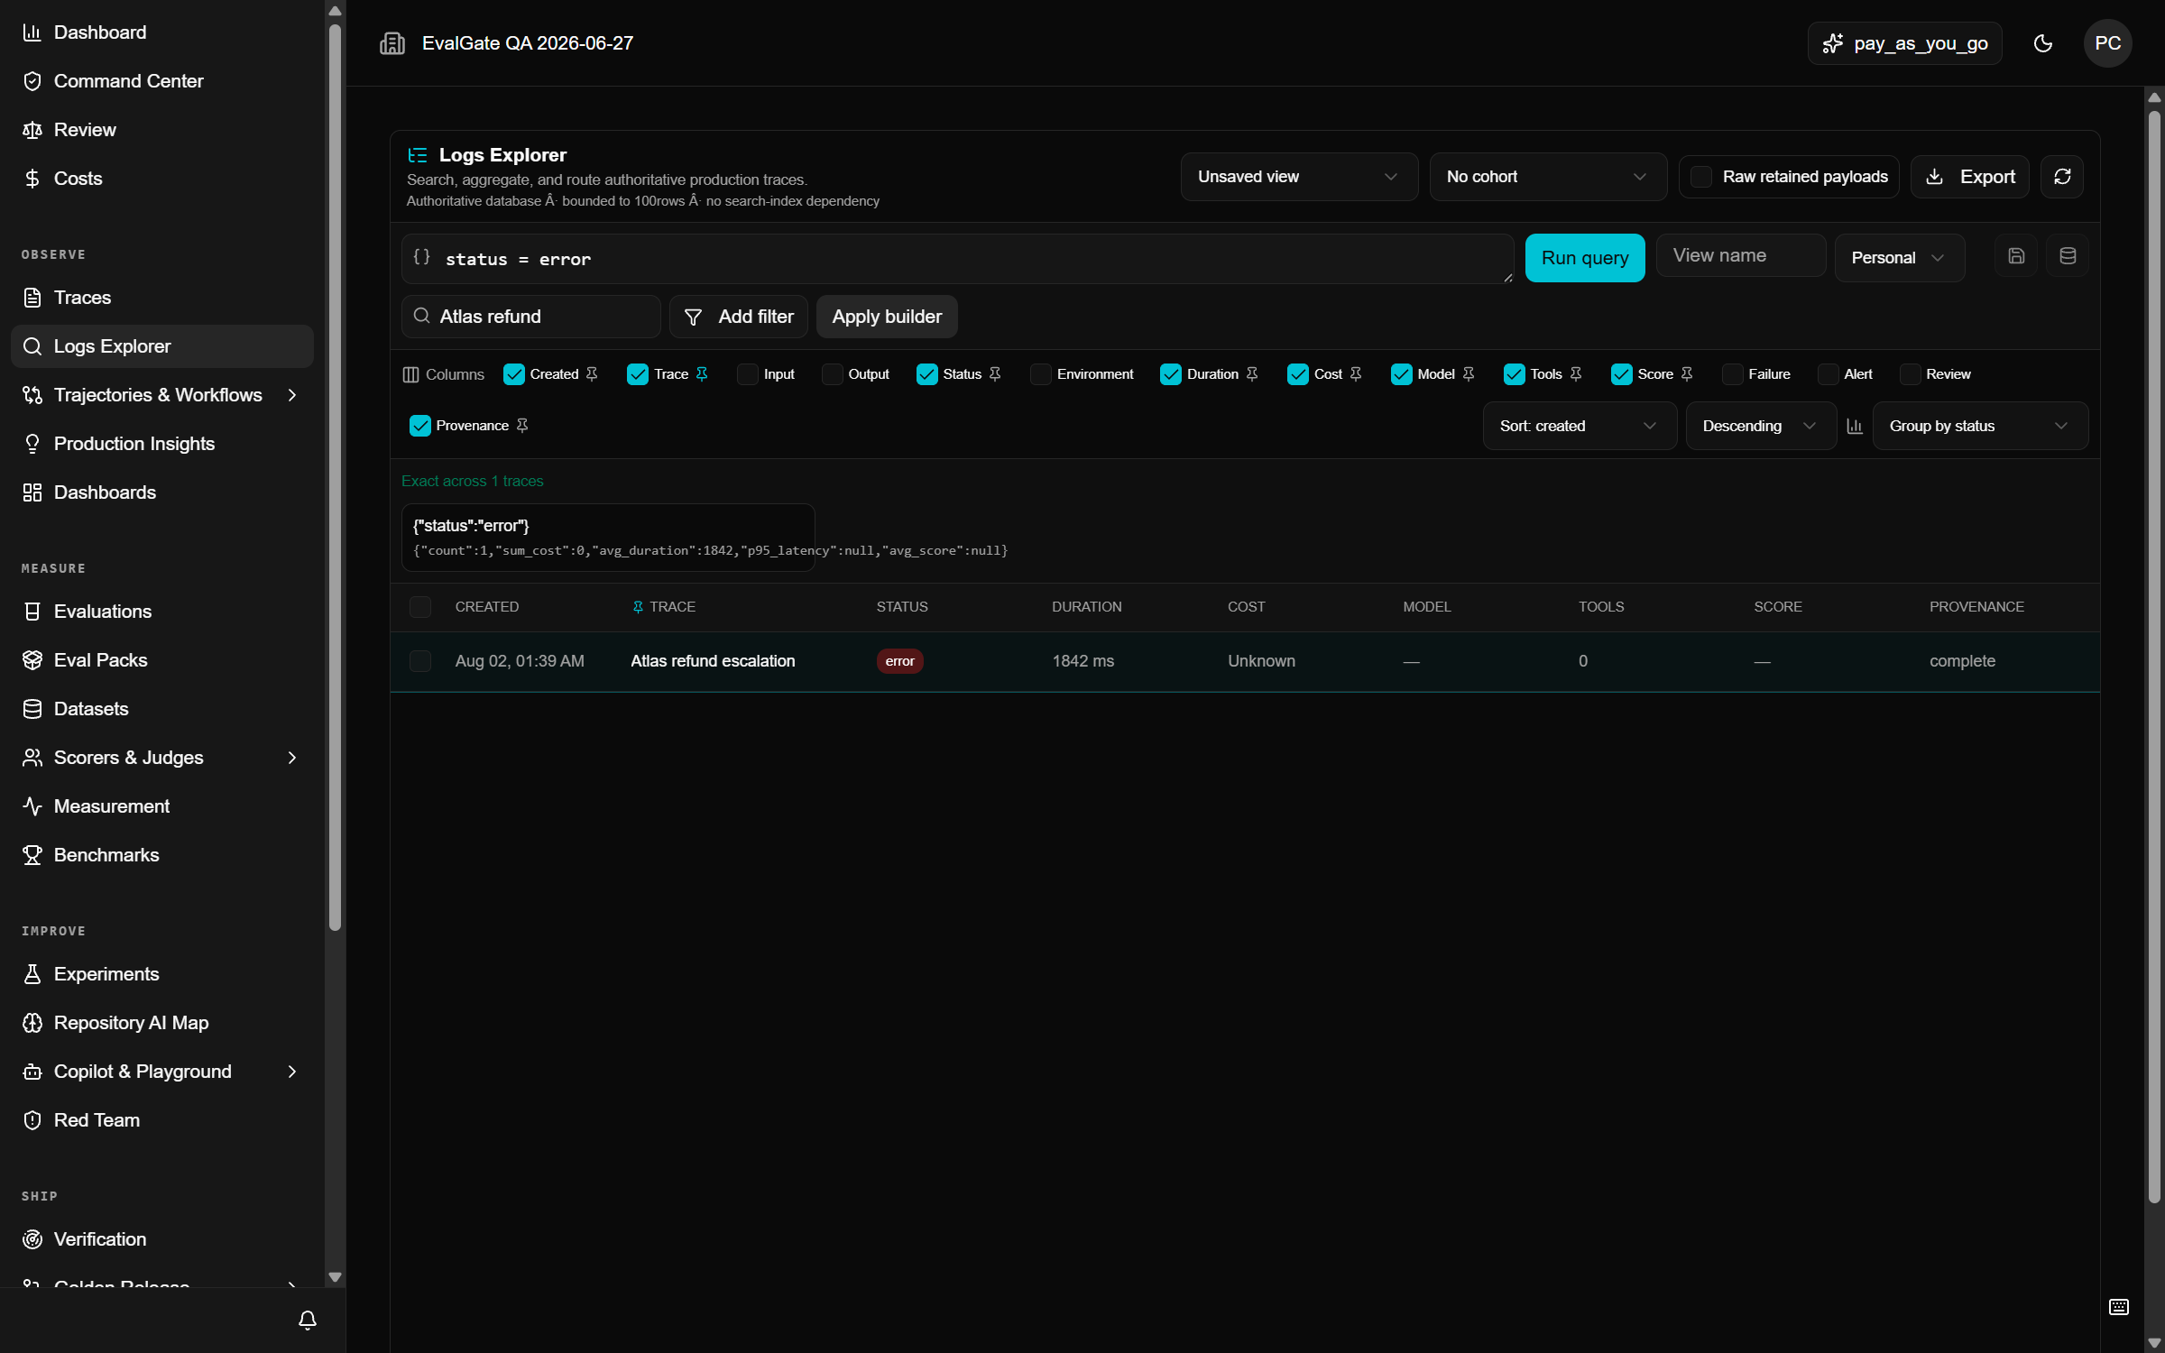Toggle the select-all header checkbox
Viewport: 2165px width, 1353px height.
(420, 607)
